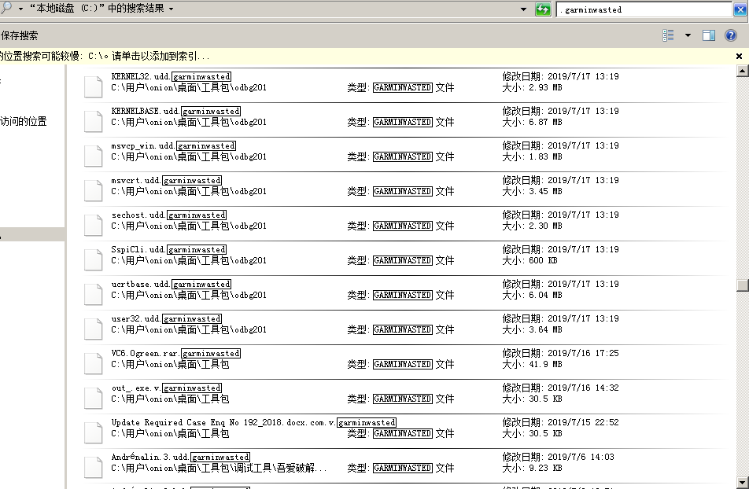
Task: Open the view options dropdown arrow
Action: (x=688, y=35)
